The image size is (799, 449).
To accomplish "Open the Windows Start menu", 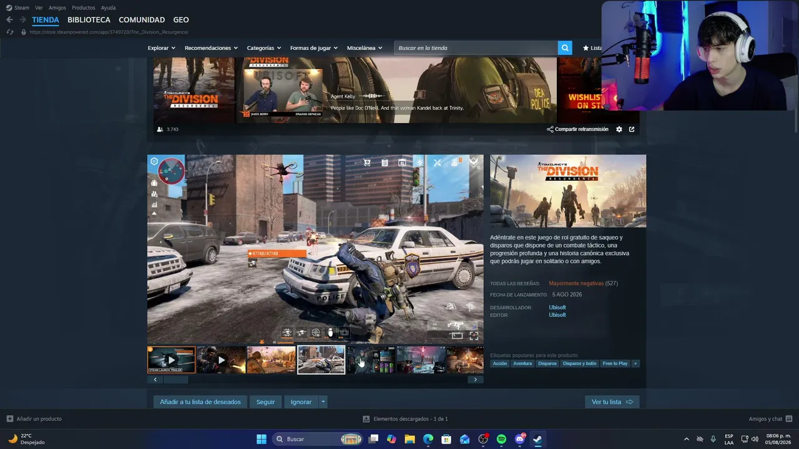I will 262,439.
